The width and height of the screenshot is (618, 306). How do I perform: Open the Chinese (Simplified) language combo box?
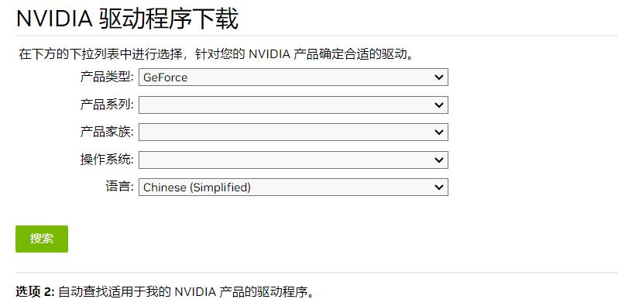pos(294,187)
